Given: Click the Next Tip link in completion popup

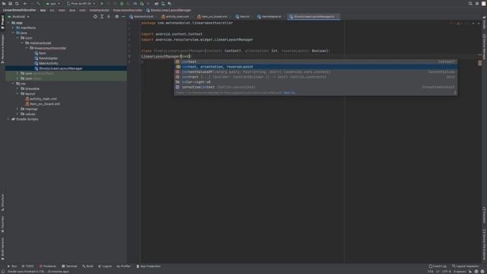Looking at the screenshot, I should [289, 93].
